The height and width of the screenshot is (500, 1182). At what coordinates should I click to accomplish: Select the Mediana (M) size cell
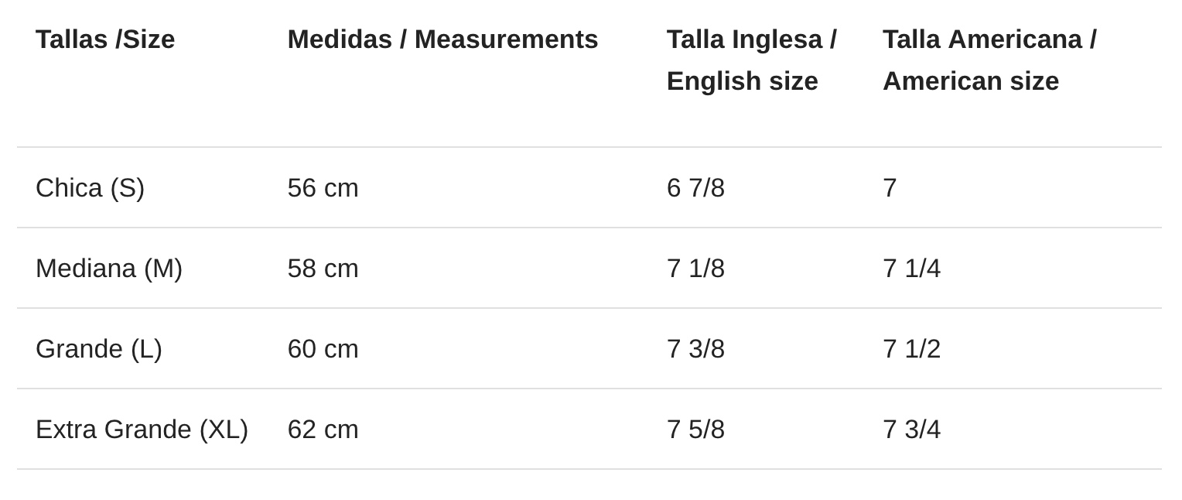[x=109, y=269]
